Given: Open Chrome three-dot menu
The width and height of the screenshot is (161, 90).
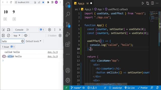Looking at the screenshot, I should pyautogui.click(x=60, y=2).
